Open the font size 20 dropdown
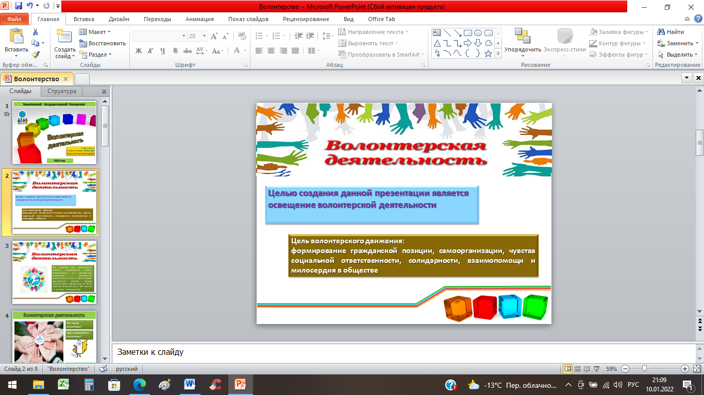704x395 pixels. pos(205,36)
